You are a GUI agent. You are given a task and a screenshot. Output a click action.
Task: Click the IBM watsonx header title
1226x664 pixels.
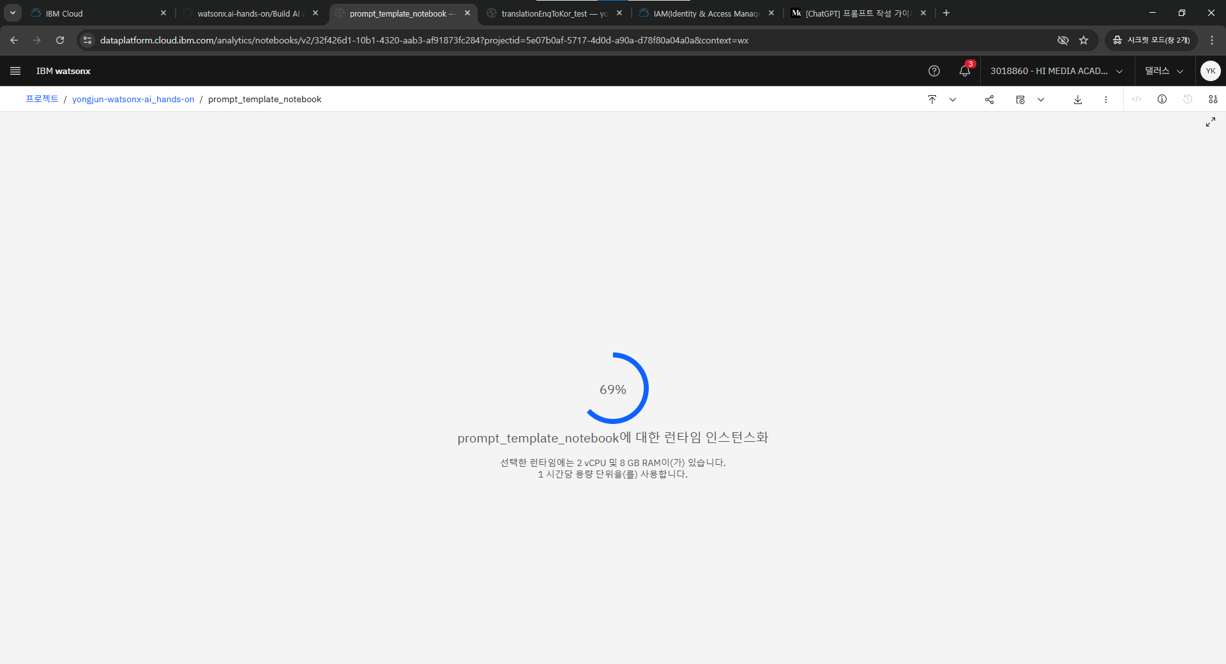click(x=63, y=71)
